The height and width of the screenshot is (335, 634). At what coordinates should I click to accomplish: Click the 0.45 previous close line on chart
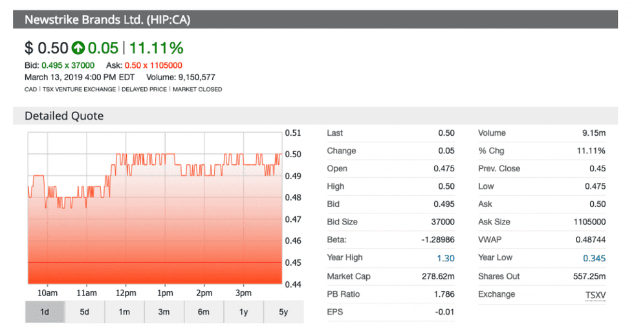point(155,262)
